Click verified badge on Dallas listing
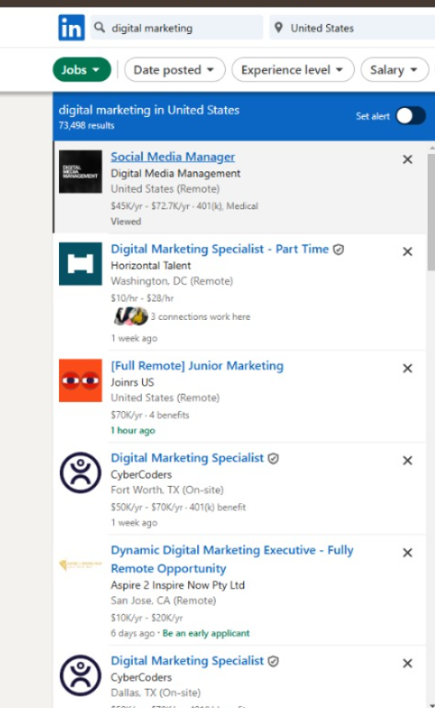435x708 pixels. [x=273, y=661]
